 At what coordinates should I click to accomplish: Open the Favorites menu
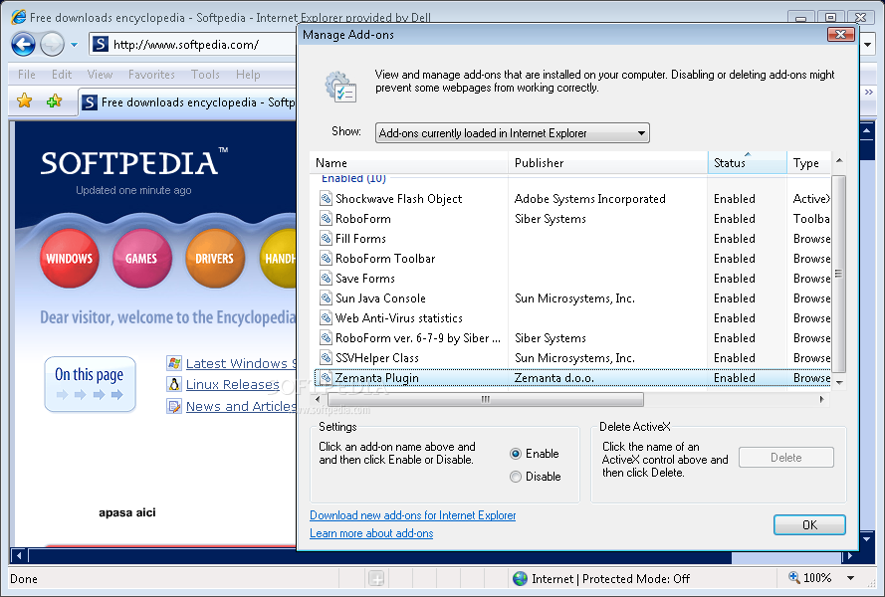point(151,75)
